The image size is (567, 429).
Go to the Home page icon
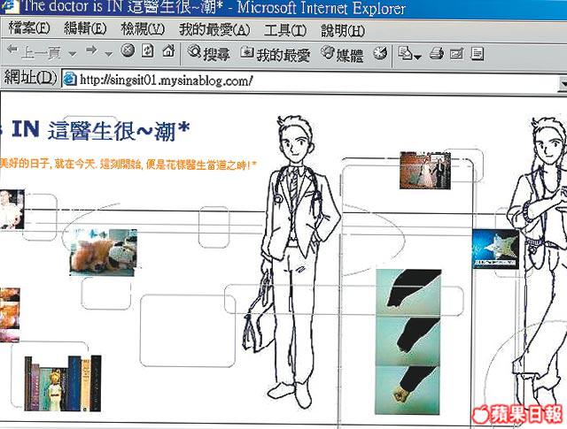click(x=166, y=52)
